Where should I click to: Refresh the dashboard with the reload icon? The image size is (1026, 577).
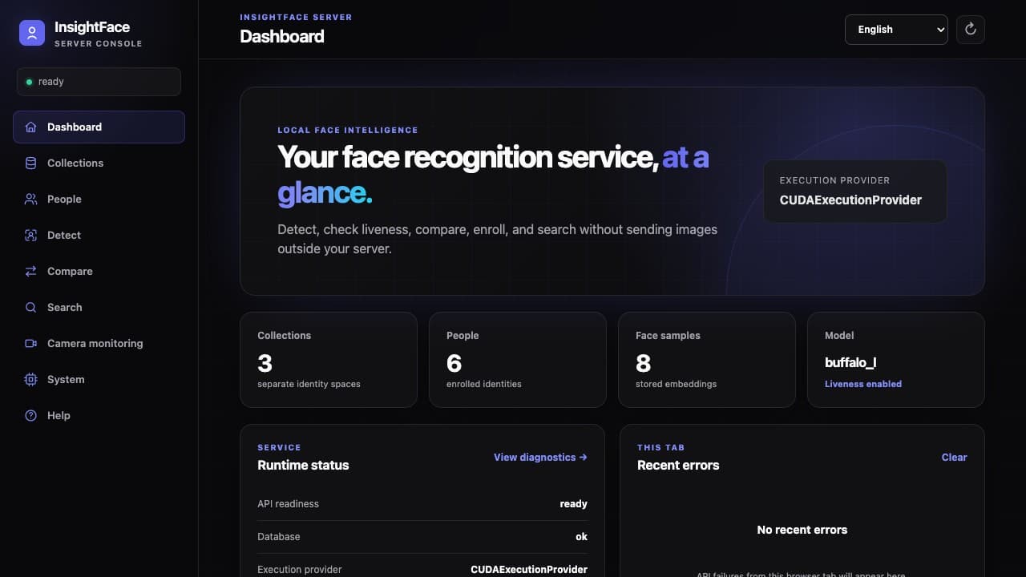[x=971, y=30]
